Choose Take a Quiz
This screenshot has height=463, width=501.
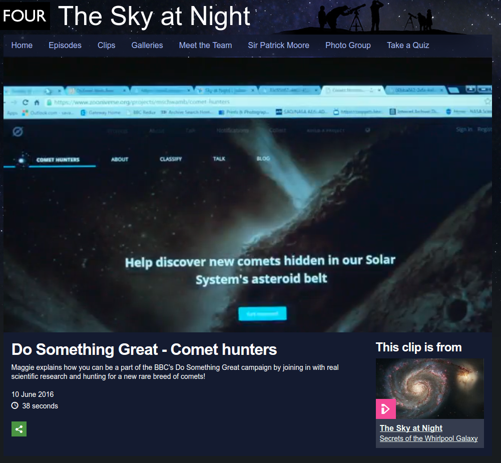pyautogui.click(x=408, y=46)
